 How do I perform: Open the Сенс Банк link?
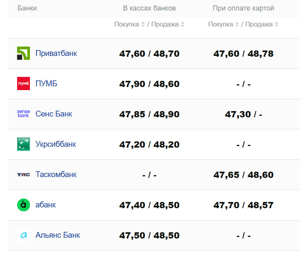point(54,114)
